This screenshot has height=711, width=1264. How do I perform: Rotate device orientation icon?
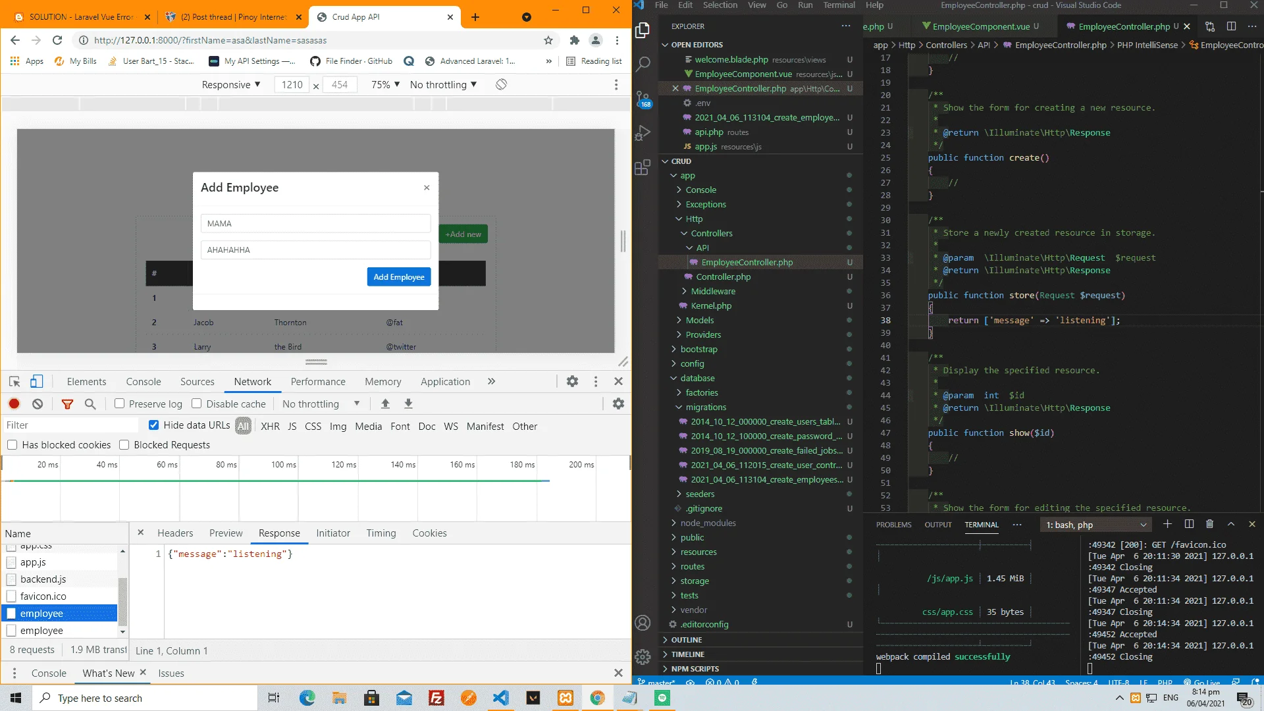click(501, 84)
